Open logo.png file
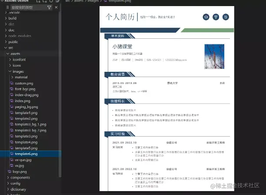This screenshot has width=266, height=195. (20, 172)
